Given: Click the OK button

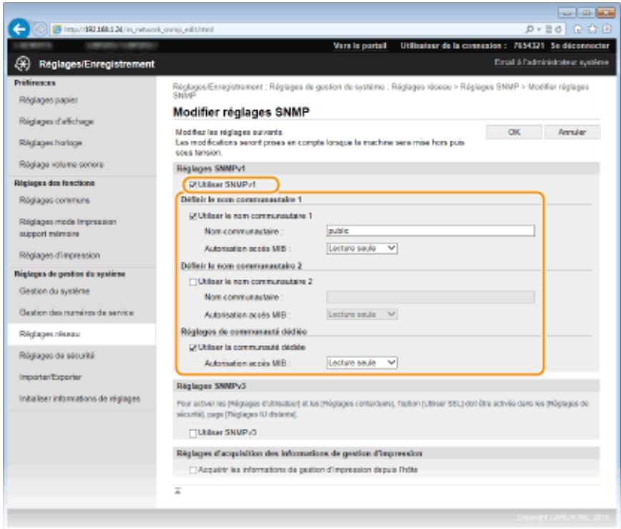Looking at the screenshot, I should pos(514,132).
